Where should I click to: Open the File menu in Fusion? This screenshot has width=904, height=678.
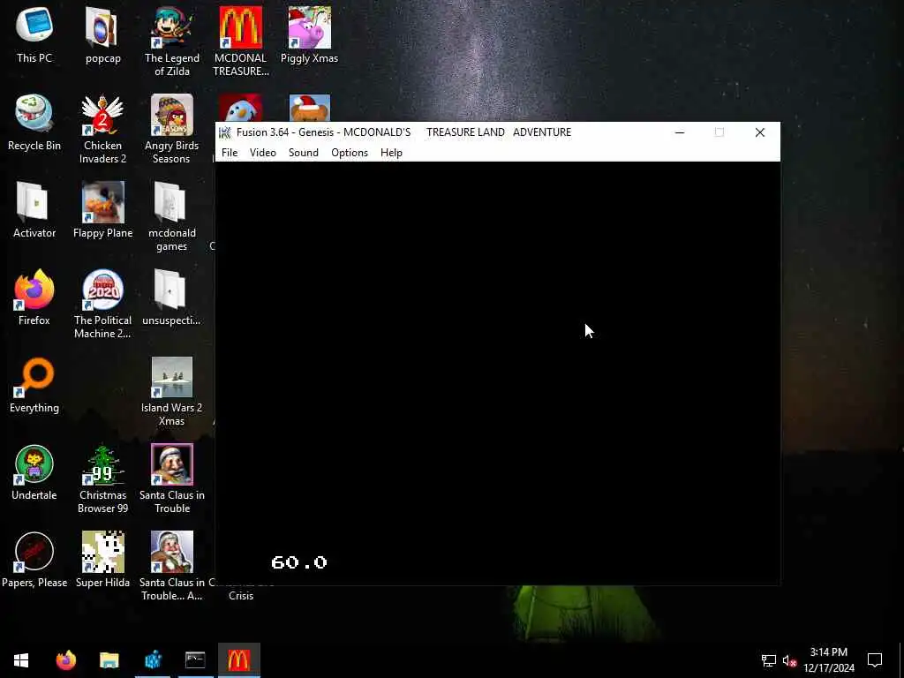coord(230,152)
